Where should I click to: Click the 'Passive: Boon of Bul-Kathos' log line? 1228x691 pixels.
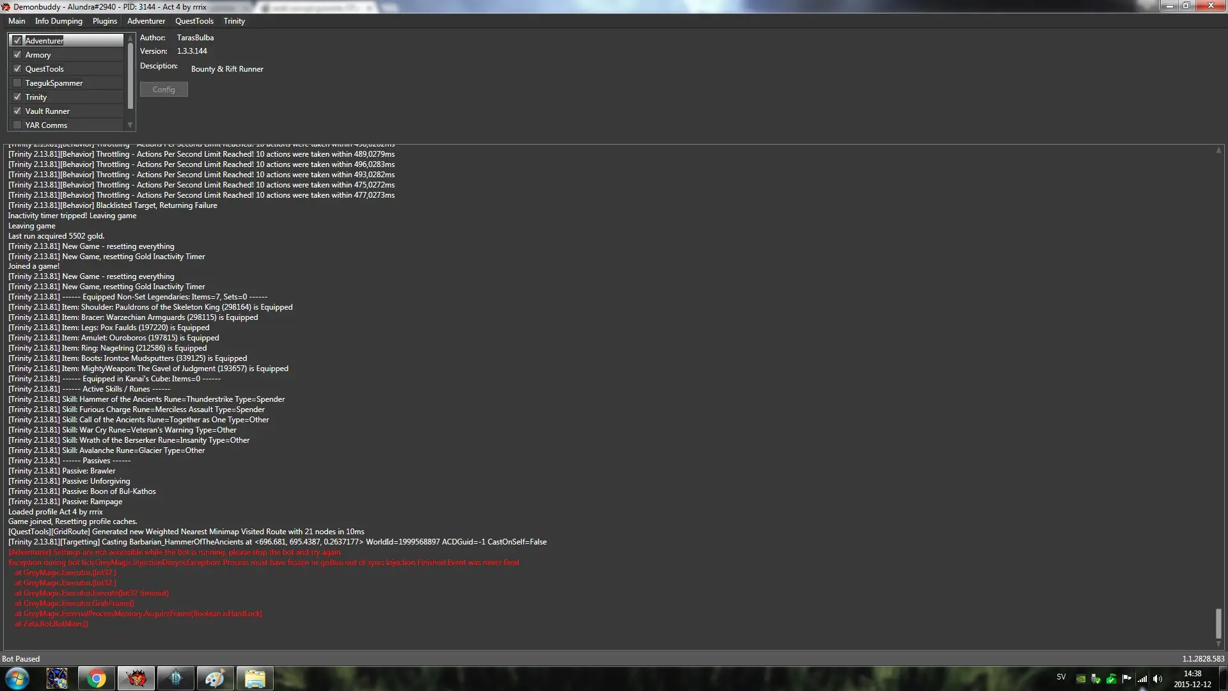point(82,491)
